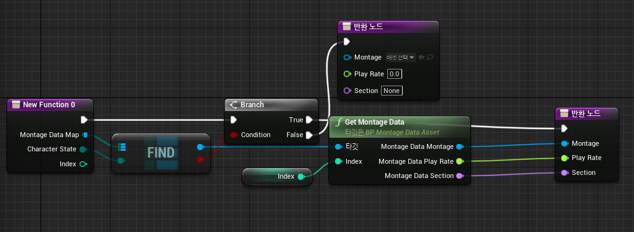Screen dimensions: 634x232
Task: Click FIND node key input pin
Action: (121, 161)
